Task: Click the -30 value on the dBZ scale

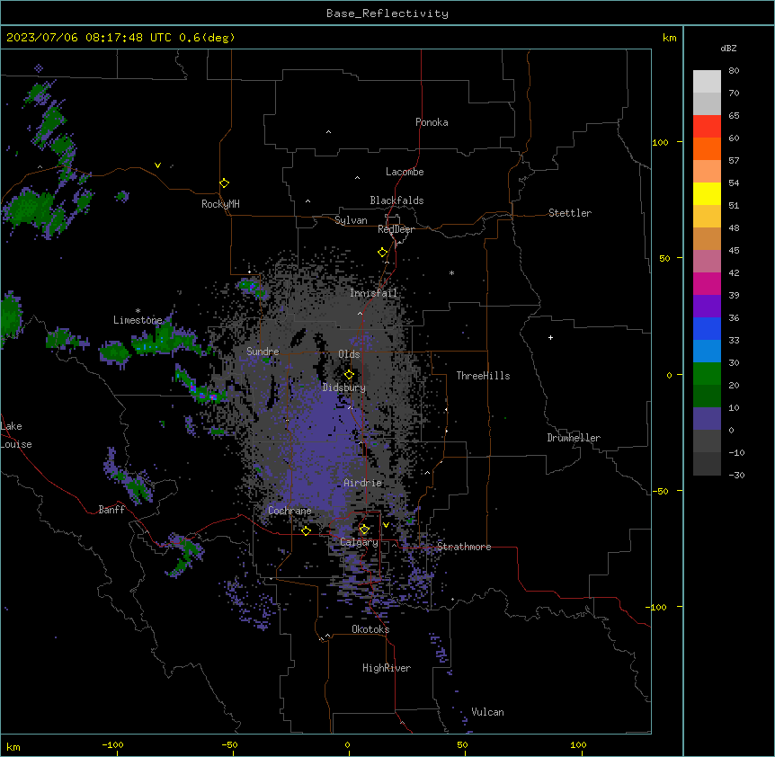Action: pyautogui.click(x=736, y=475)
